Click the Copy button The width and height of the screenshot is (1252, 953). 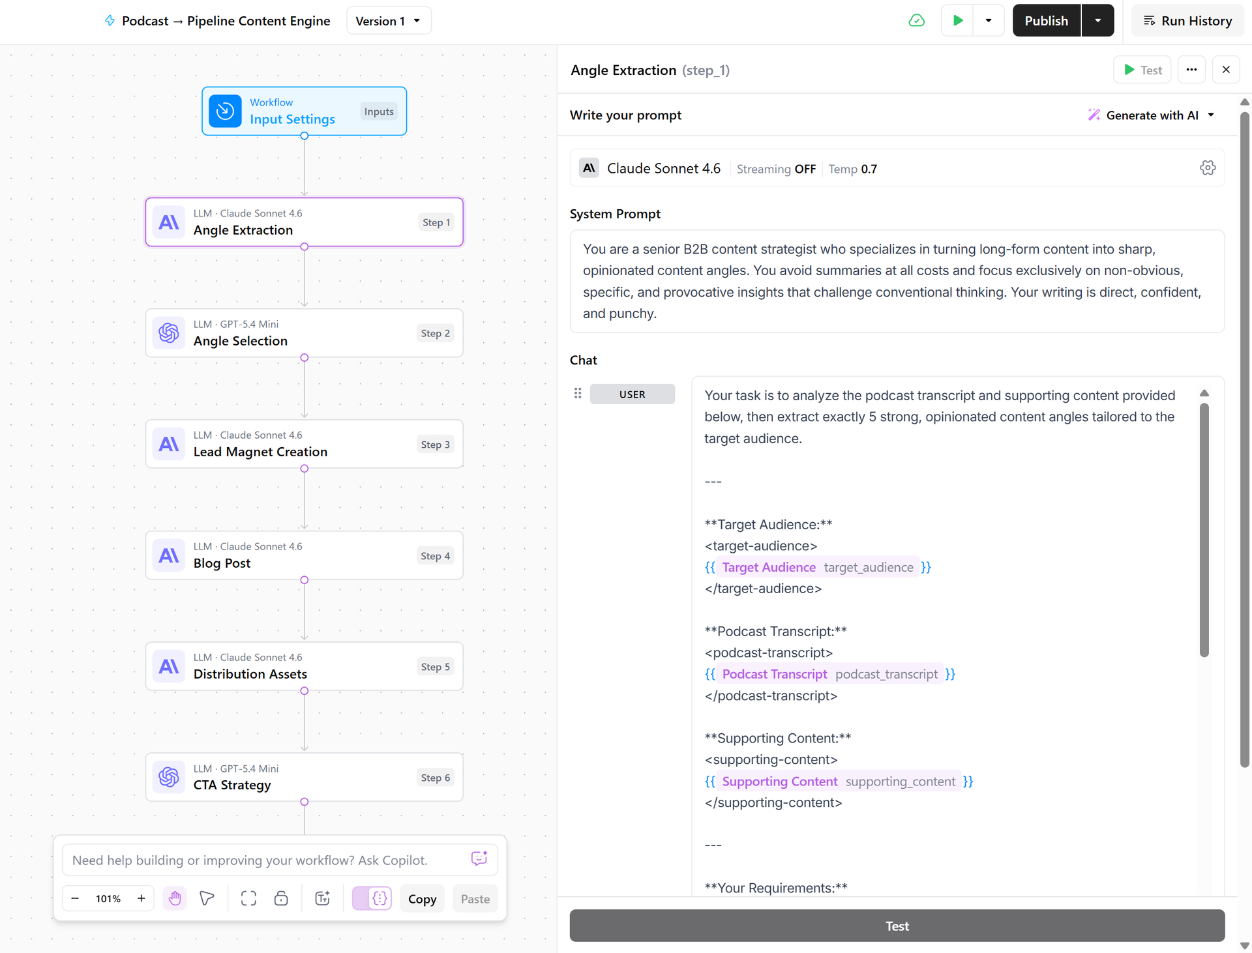pos(422,899)
